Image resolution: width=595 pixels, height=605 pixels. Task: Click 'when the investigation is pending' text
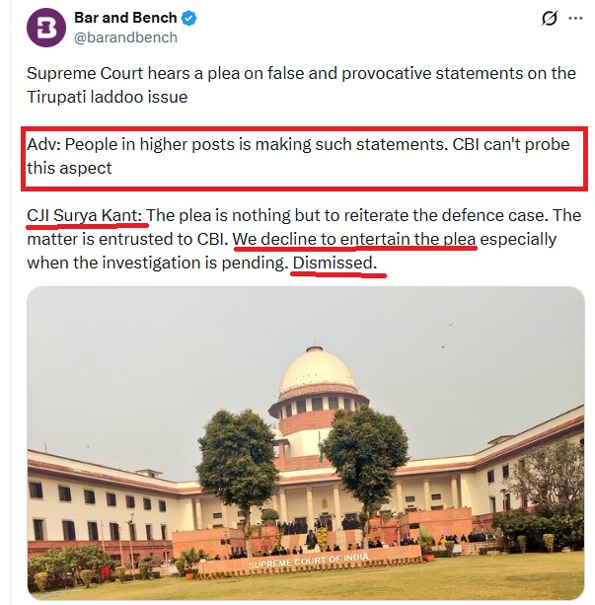158,264
